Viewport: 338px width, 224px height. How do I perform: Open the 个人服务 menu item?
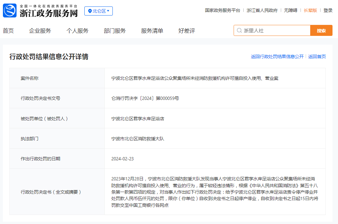pyautogui.click(x=77, y=31)
